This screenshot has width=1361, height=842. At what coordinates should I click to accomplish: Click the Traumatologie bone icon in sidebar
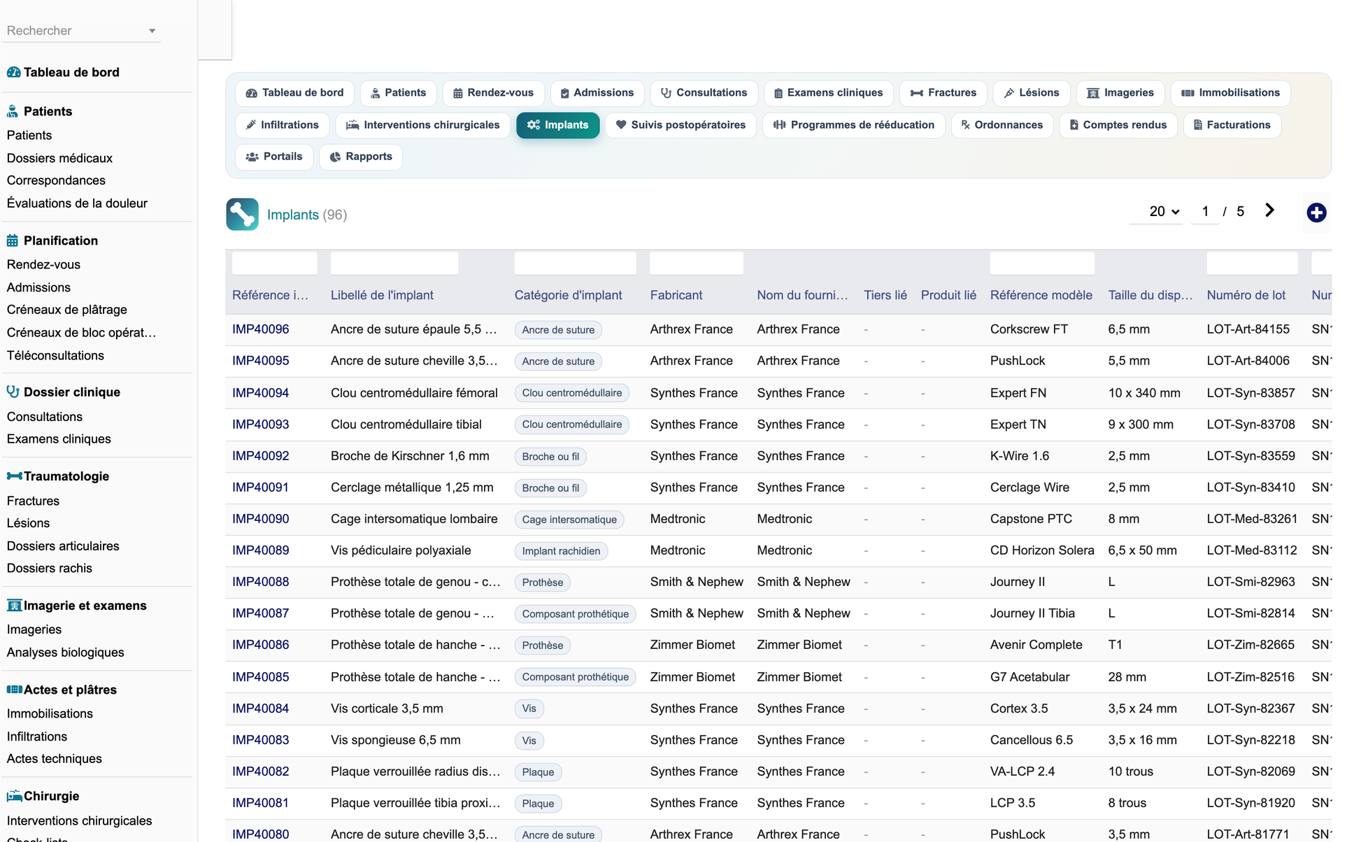[x=14, y=476]
